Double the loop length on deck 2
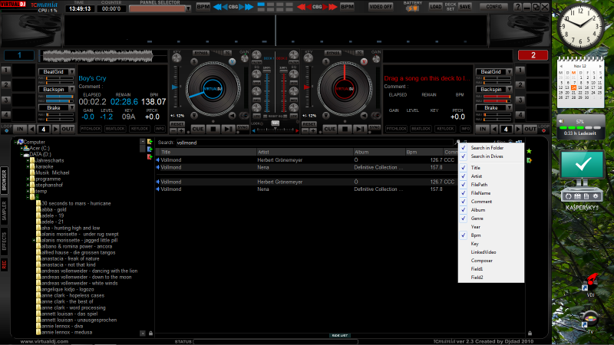614x345 pixels. point(518,129)
